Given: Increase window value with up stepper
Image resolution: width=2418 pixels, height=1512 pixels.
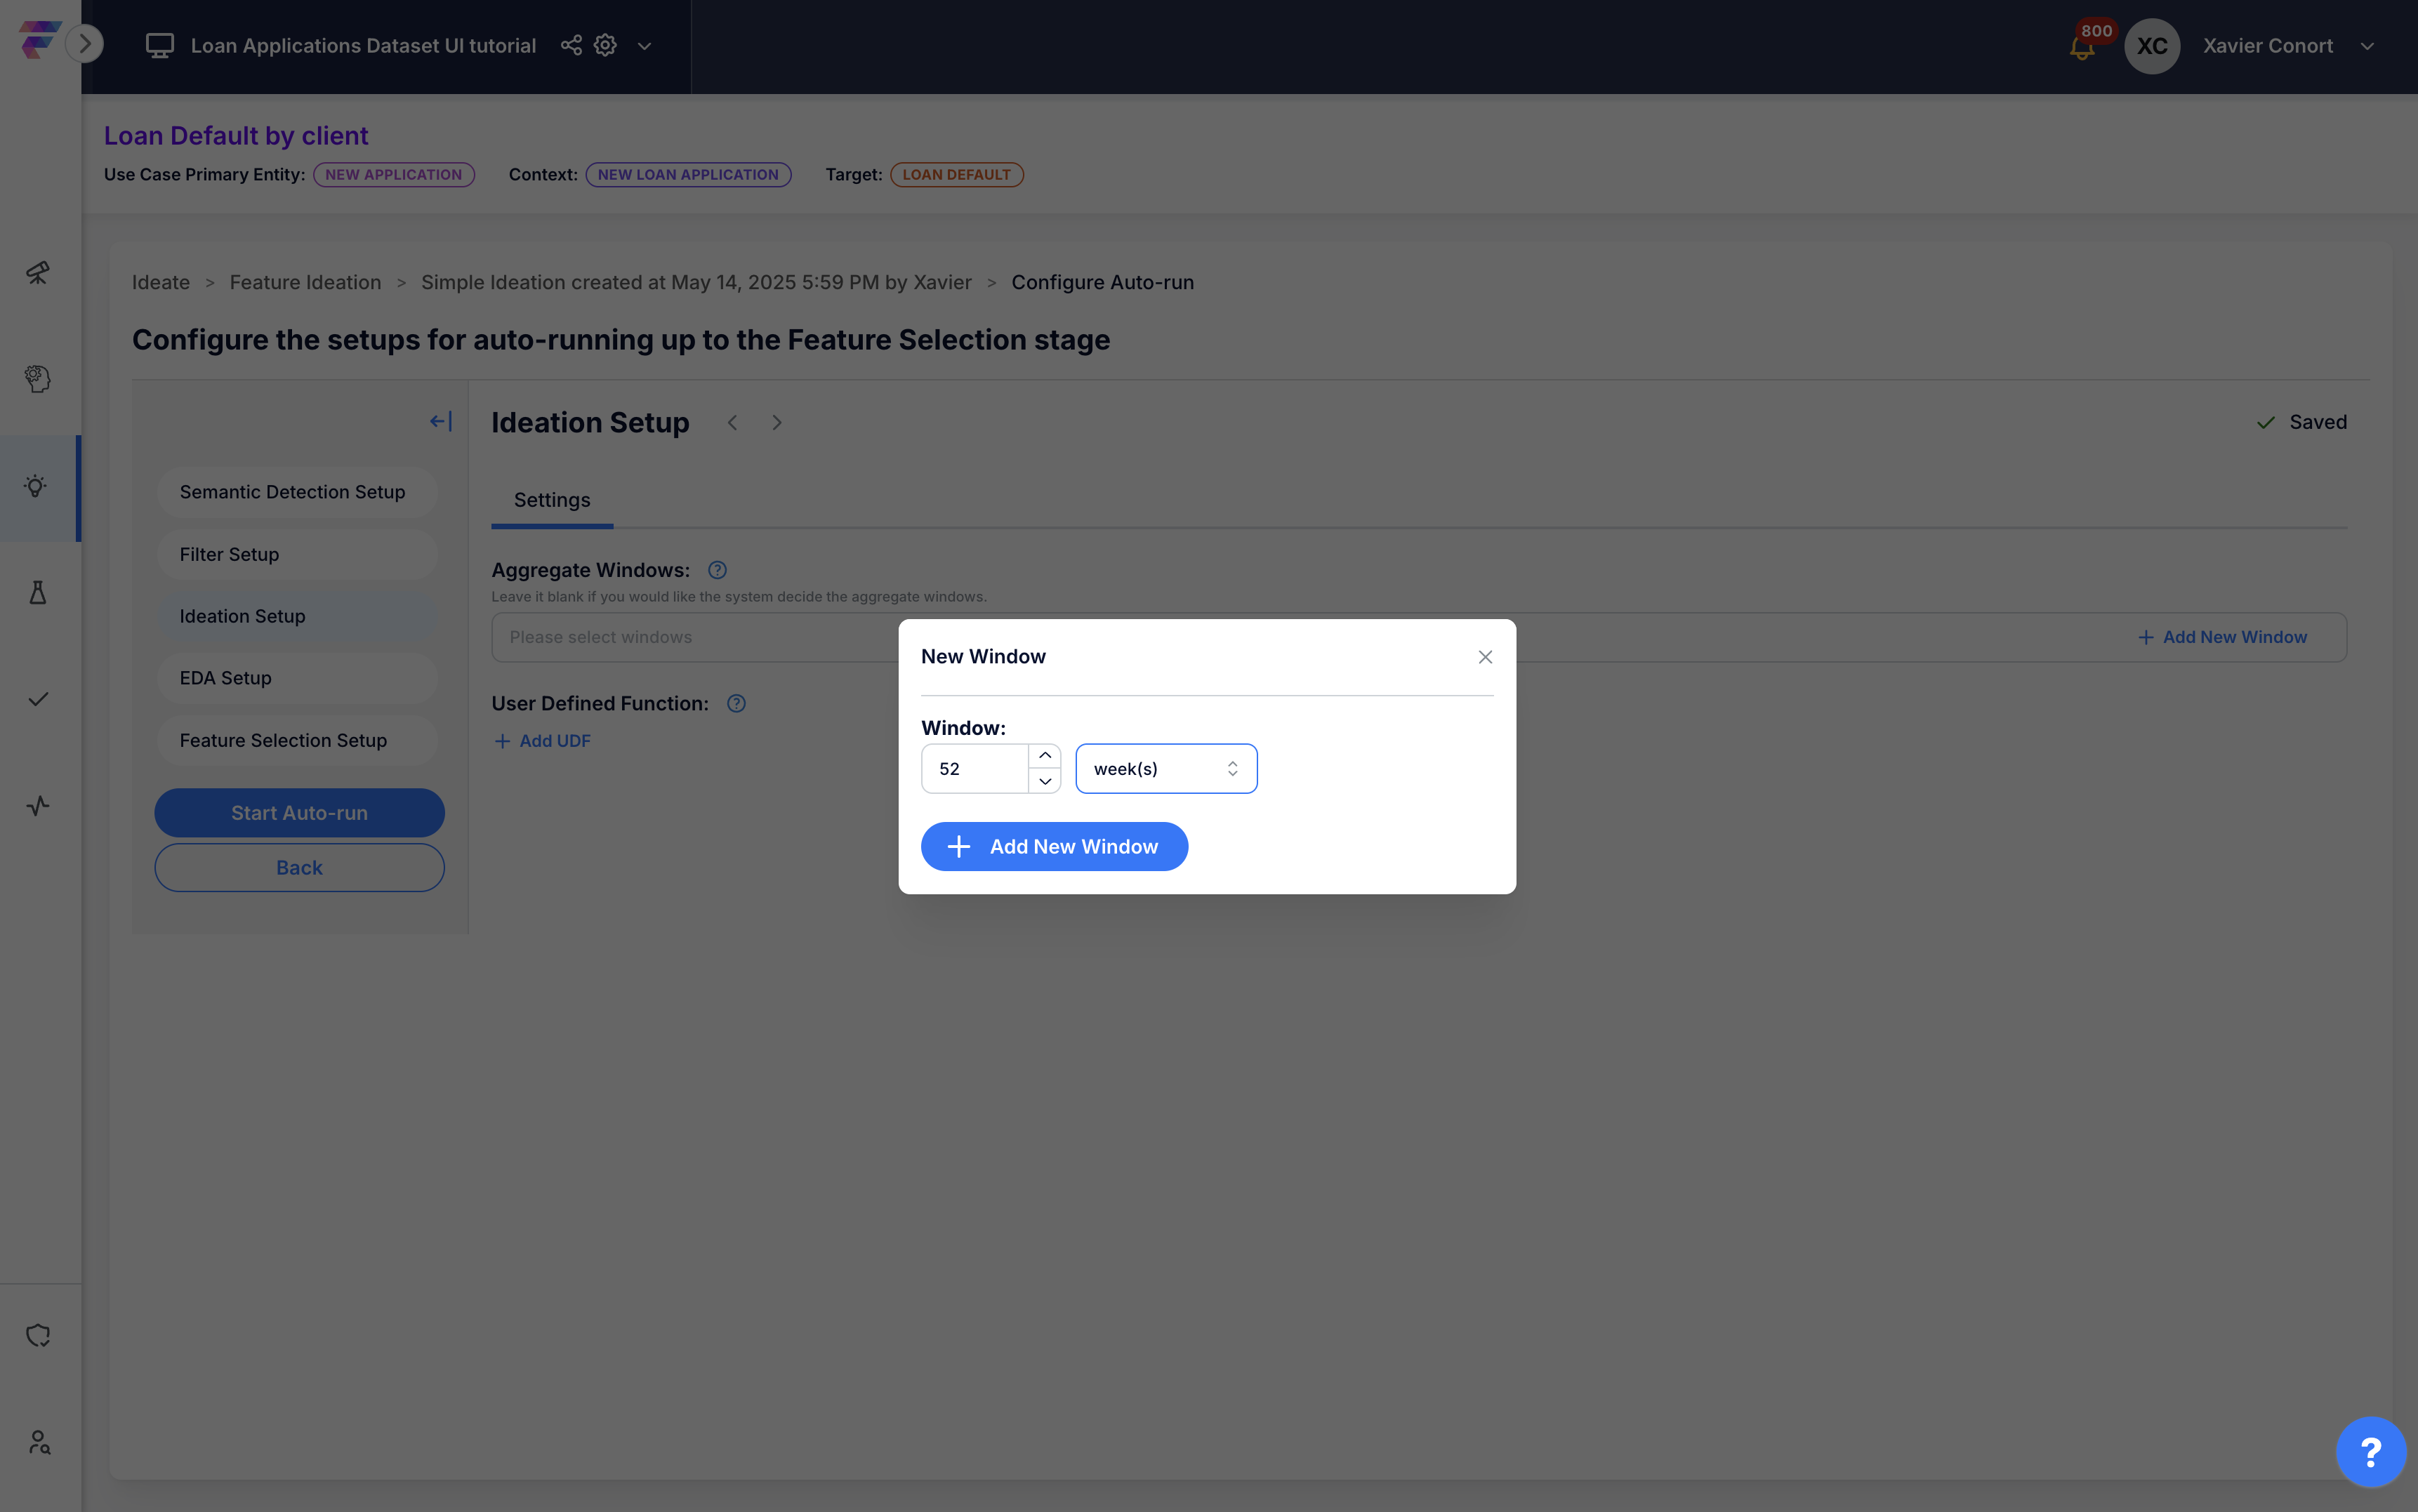Looking at the screenshot, I should [x=1045, y=756].
